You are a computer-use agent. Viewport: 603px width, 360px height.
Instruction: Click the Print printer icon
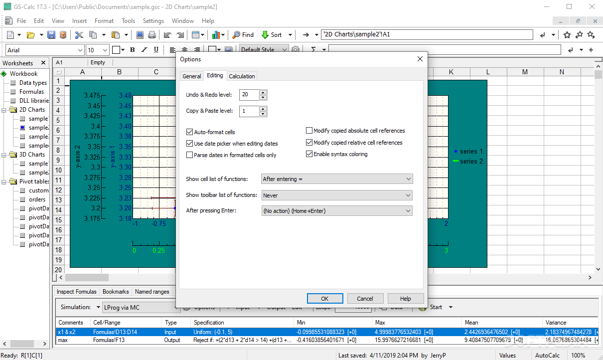[152, 35]
